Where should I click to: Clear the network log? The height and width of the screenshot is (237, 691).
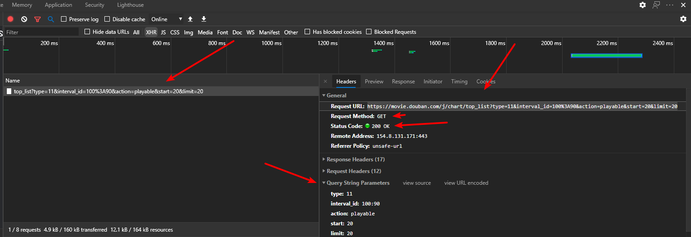pos(24,19)
